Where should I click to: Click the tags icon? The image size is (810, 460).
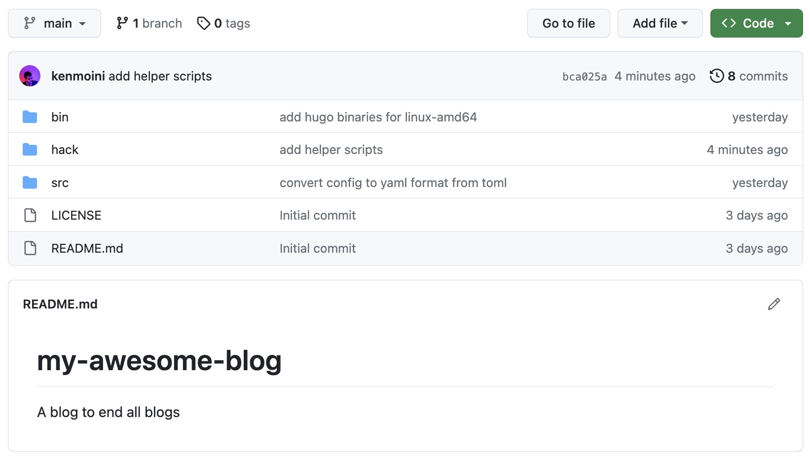[203, 23]
